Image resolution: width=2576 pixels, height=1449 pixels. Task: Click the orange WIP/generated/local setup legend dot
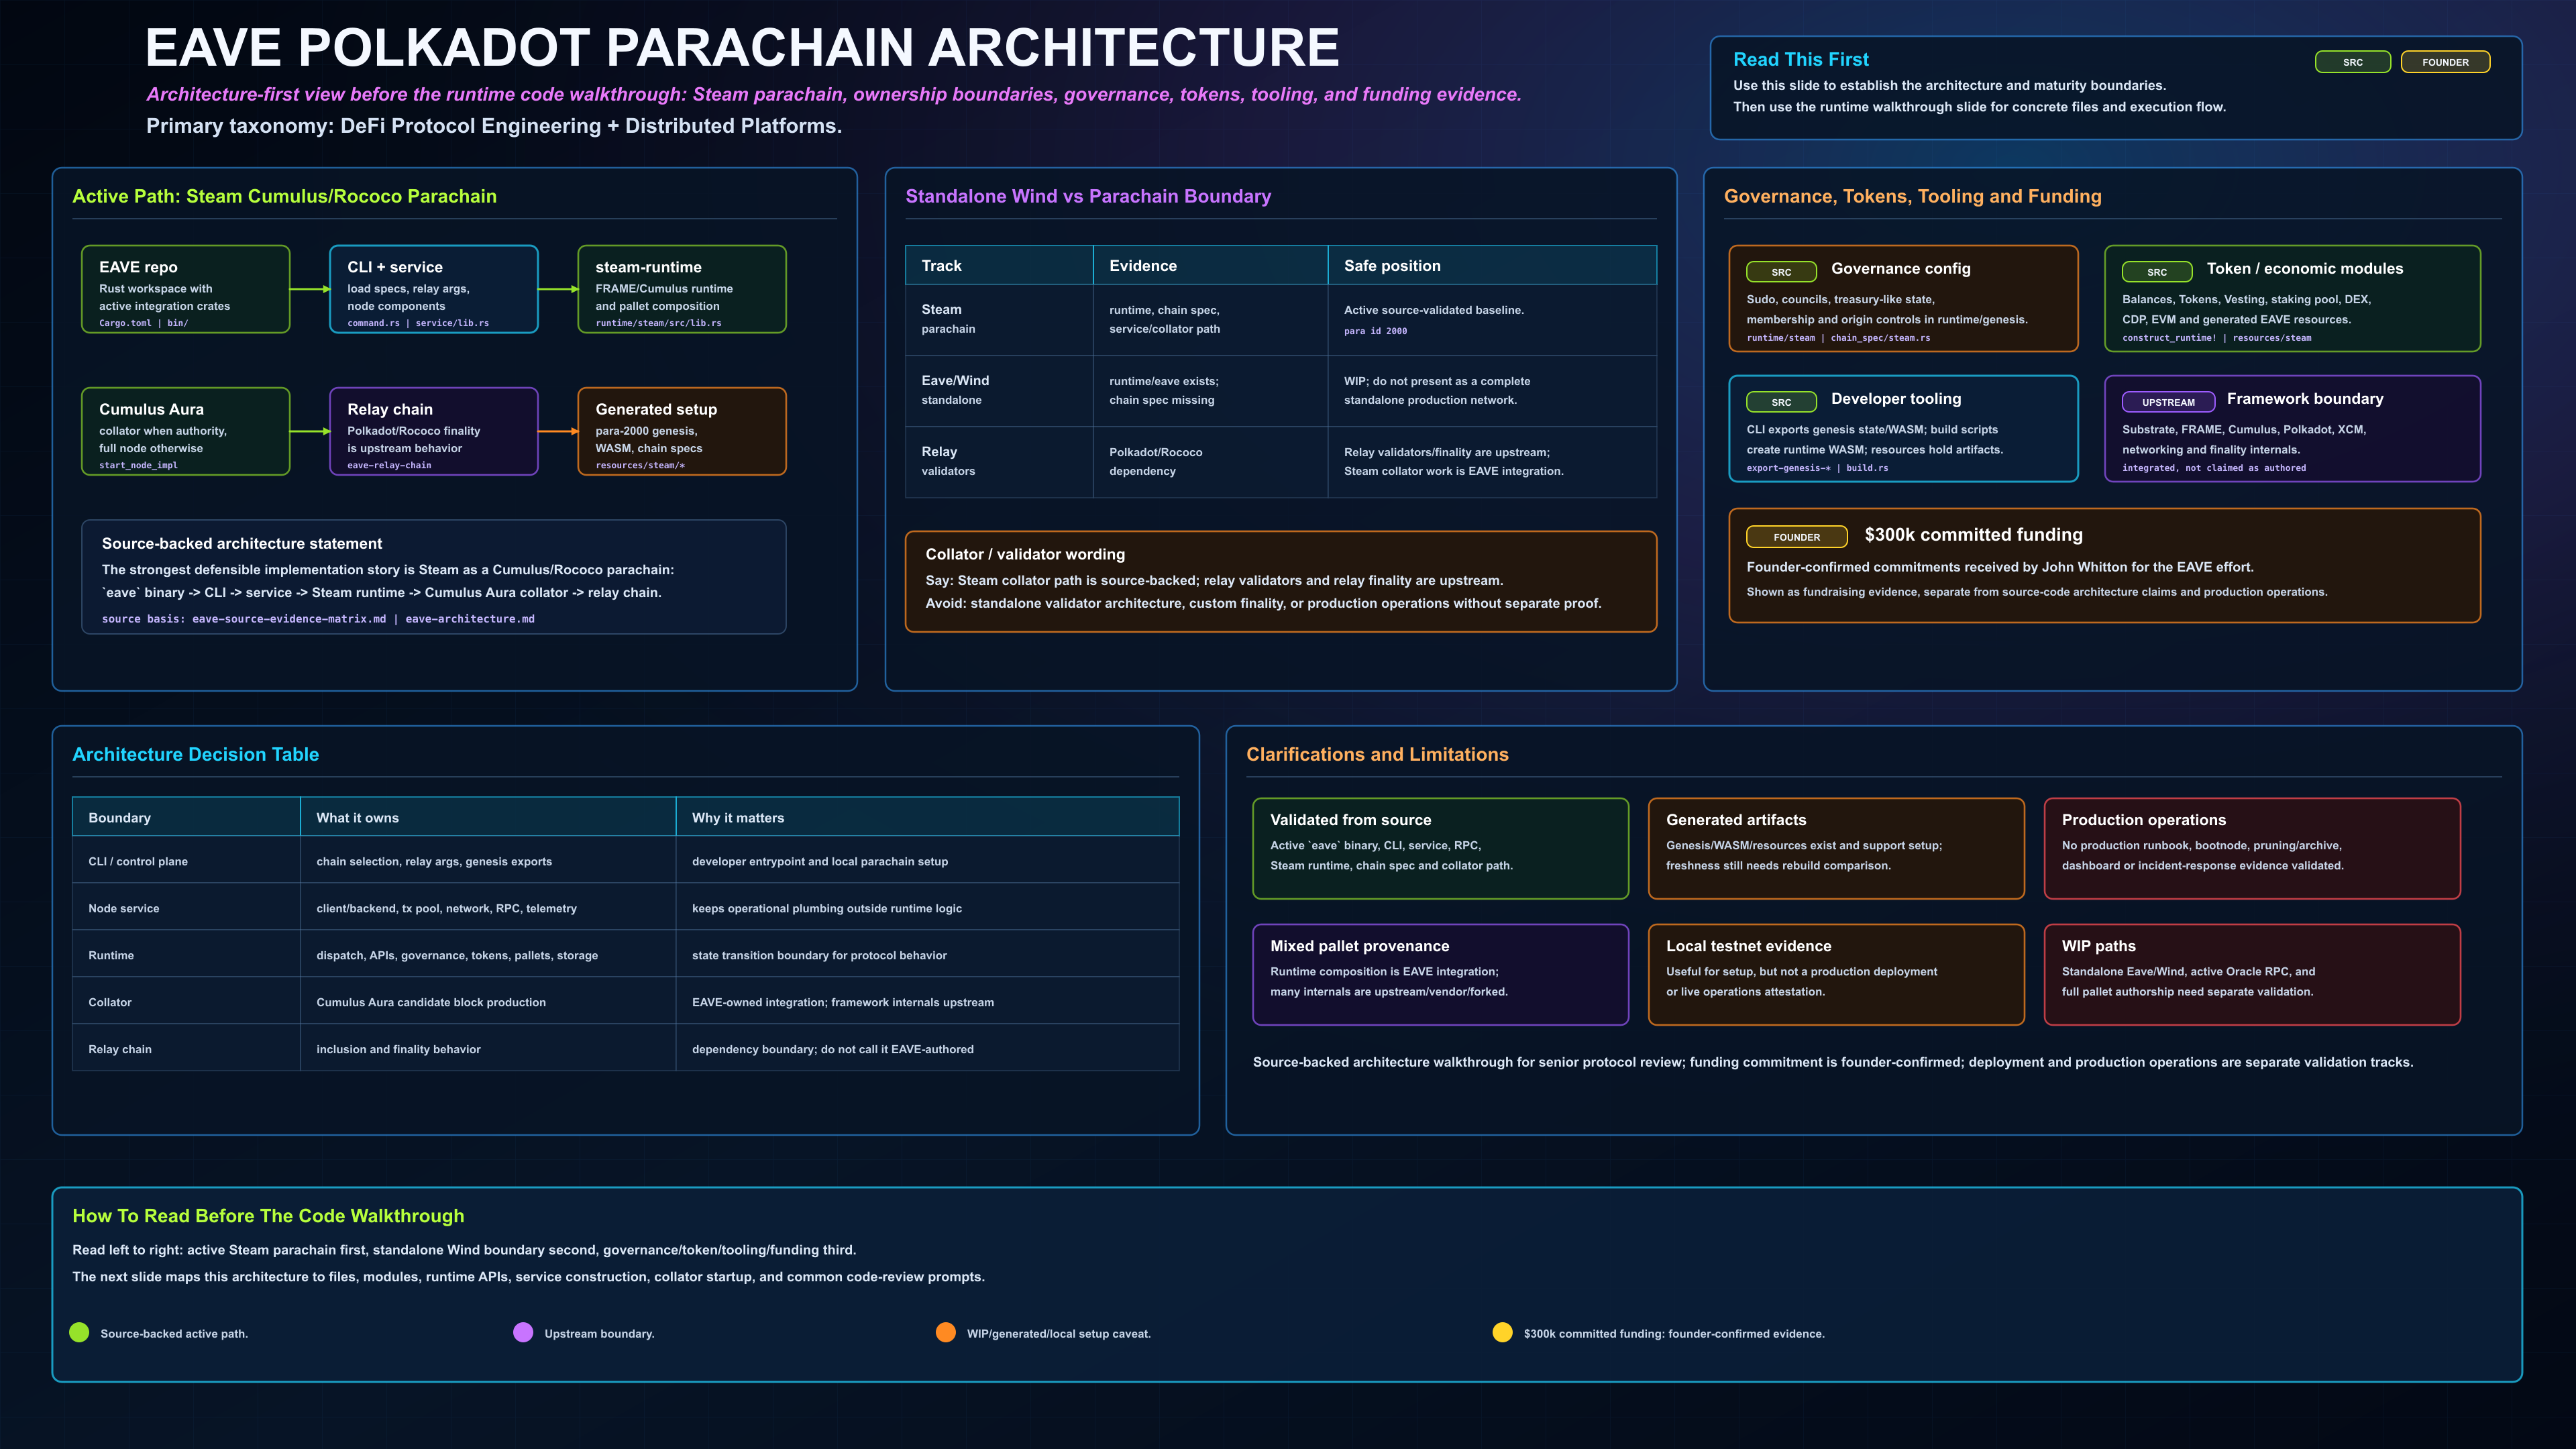tap(945, 1332)
